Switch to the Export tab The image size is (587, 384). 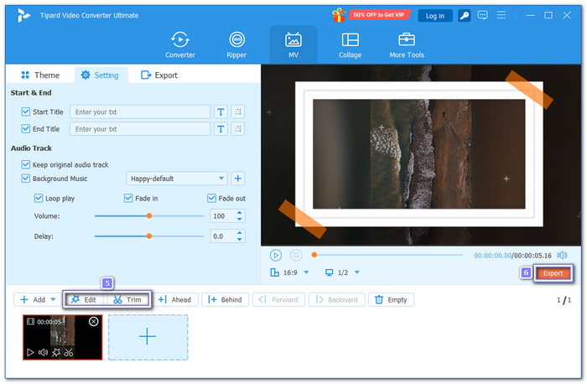point(159,75)
